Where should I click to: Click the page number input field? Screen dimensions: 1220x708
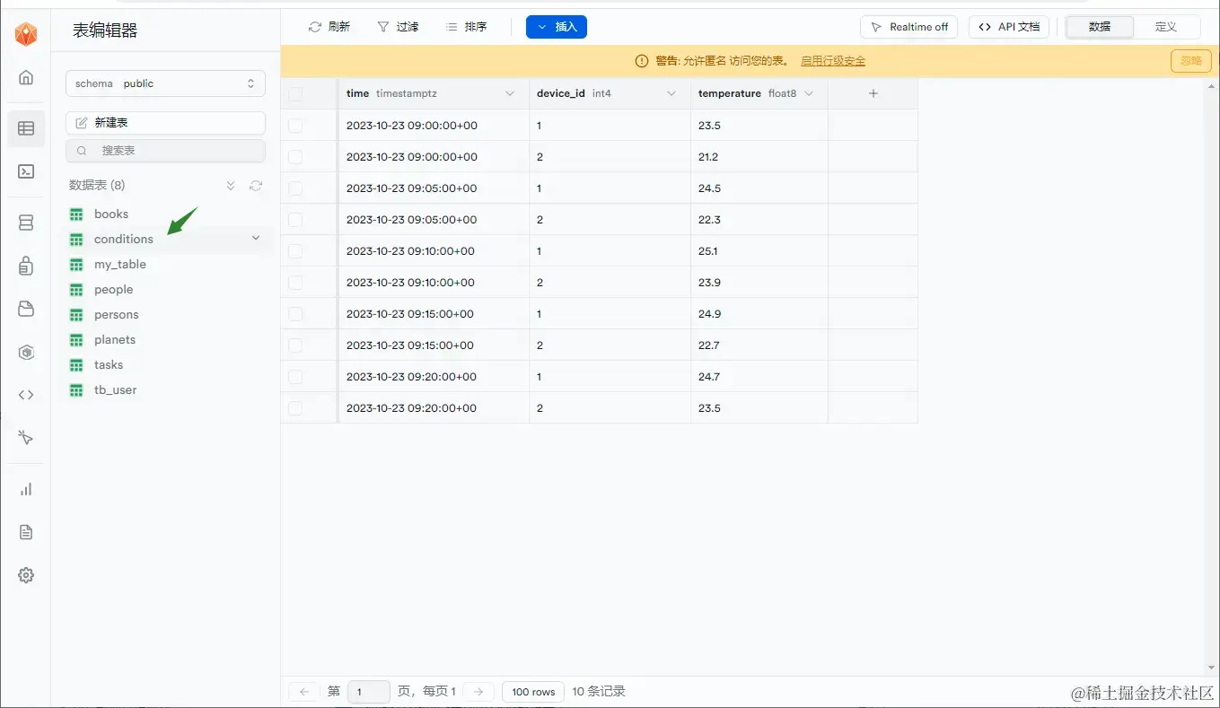point(369,692)
